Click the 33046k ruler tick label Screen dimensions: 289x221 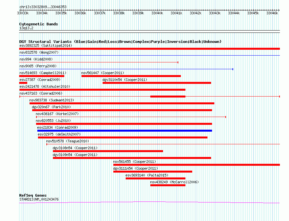pyautogui.click(x=272, y=13)
